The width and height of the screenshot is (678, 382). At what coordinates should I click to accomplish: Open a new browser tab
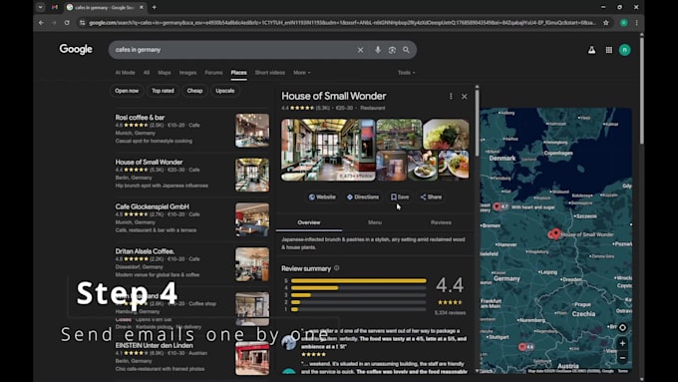point(155,7)
